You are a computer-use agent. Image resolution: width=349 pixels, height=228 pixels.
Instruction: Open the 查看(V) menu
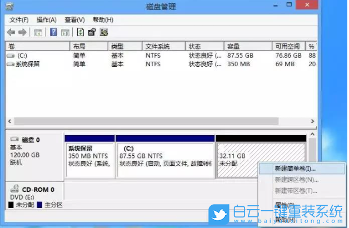[74, 19]
